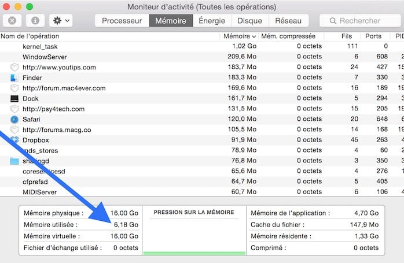Screen dimensions: 404x263
Task: Select the cfprefsd process row
Action: (x=202, y=181)
